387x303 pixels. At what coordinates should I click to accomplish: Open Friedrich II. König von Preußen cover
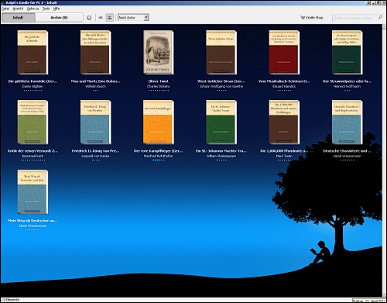coord(95,122)
